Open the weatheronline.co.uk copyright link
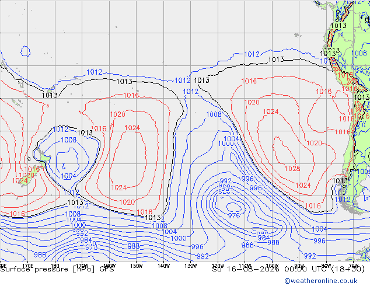370x286 pixels. click(x=320, y=281)
